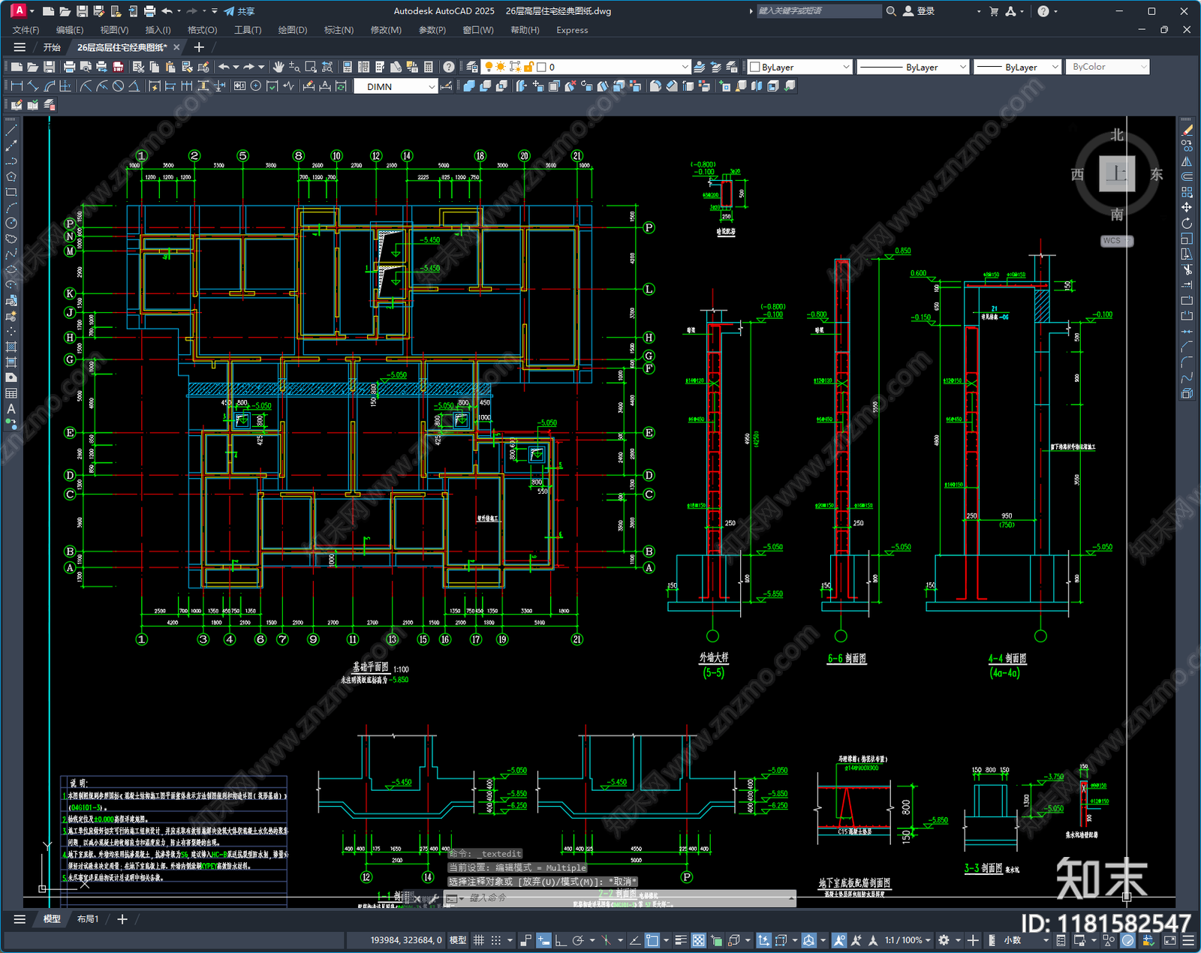Viewport: 1201px width, 953px height.
Task: Toggle Lineweight display in status bar
Action: tap(681, 940)
